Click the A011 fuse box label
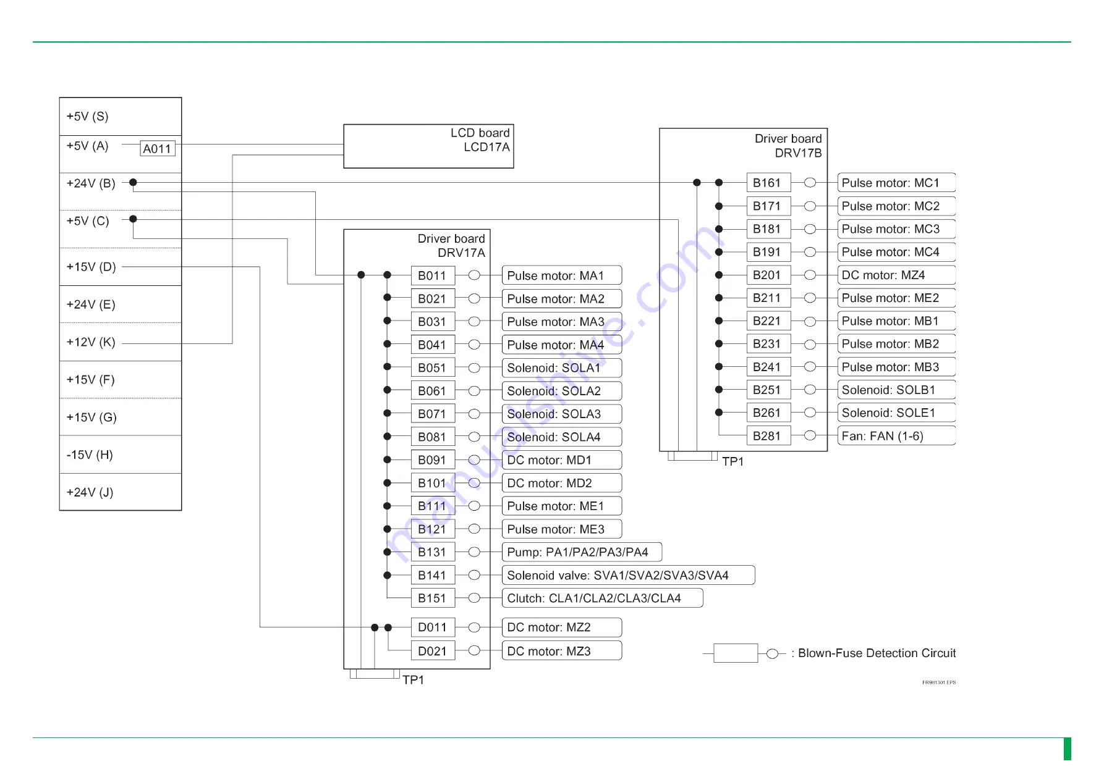This screenshot has width=1104, height=780. point(158,148)
